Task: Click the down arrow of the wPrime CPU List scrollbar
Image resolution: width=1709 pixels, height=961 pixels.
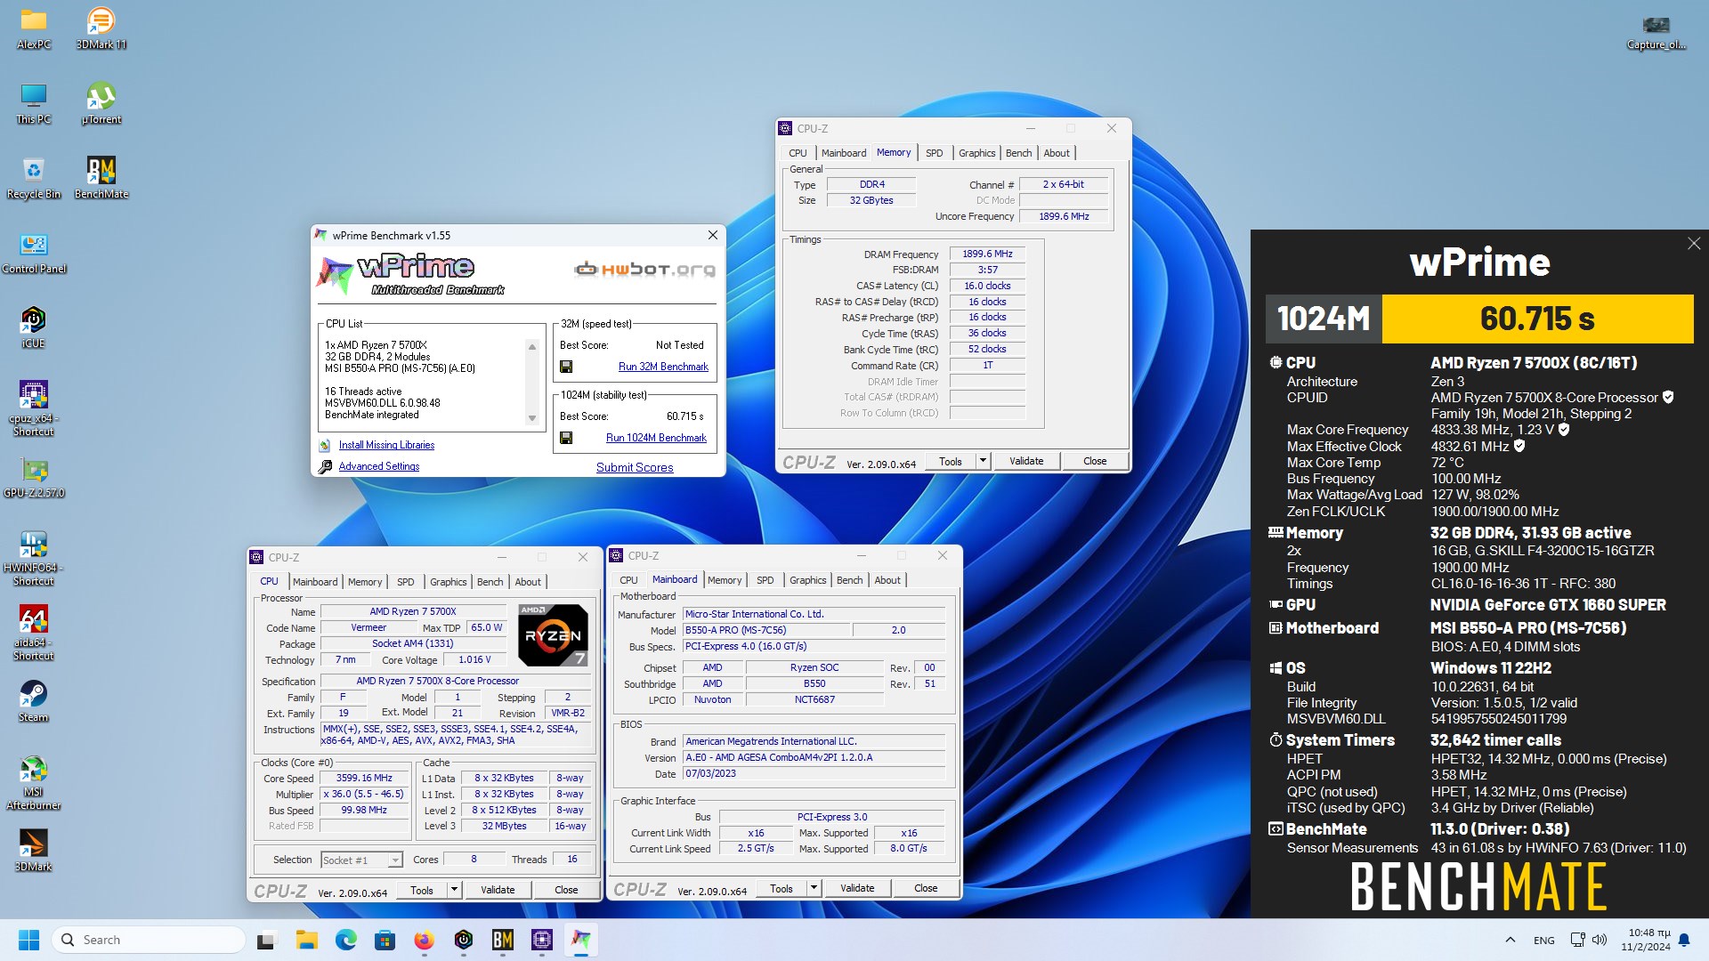Action: coord(532,417)
